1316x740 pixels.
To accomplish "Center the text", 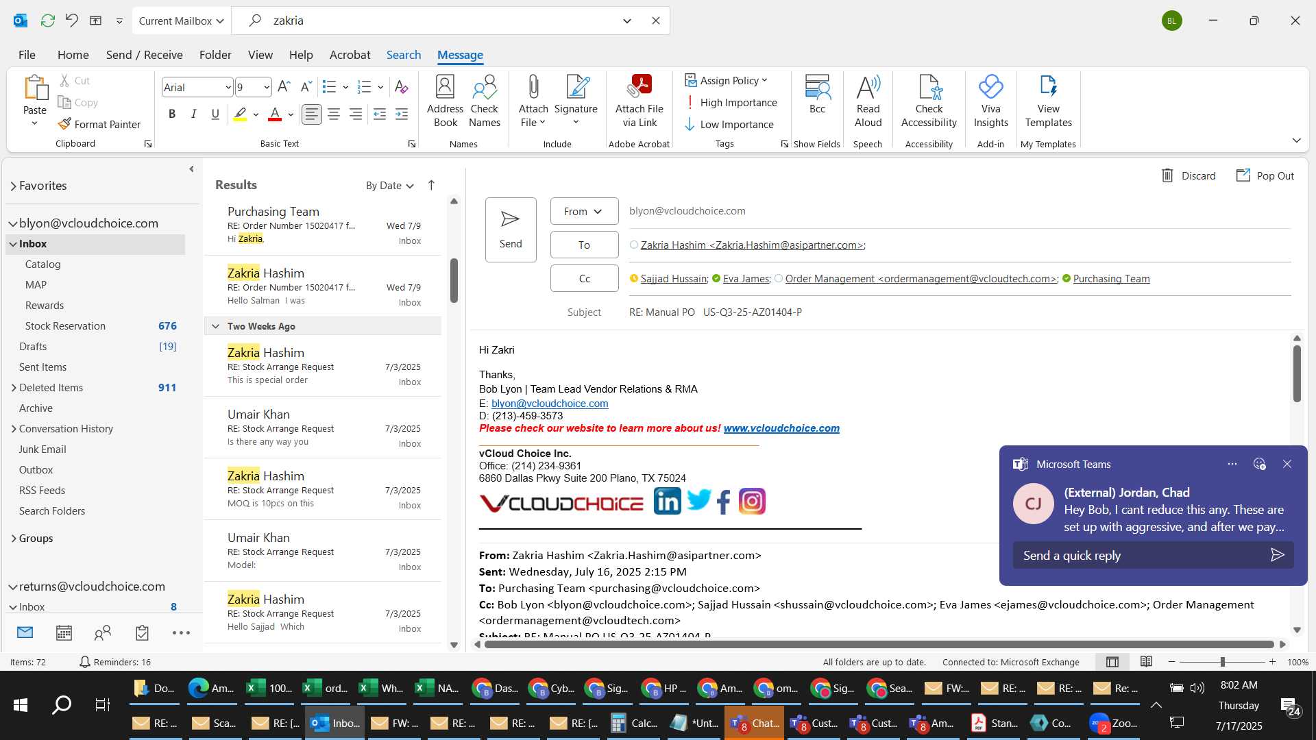I will (334, 114).
